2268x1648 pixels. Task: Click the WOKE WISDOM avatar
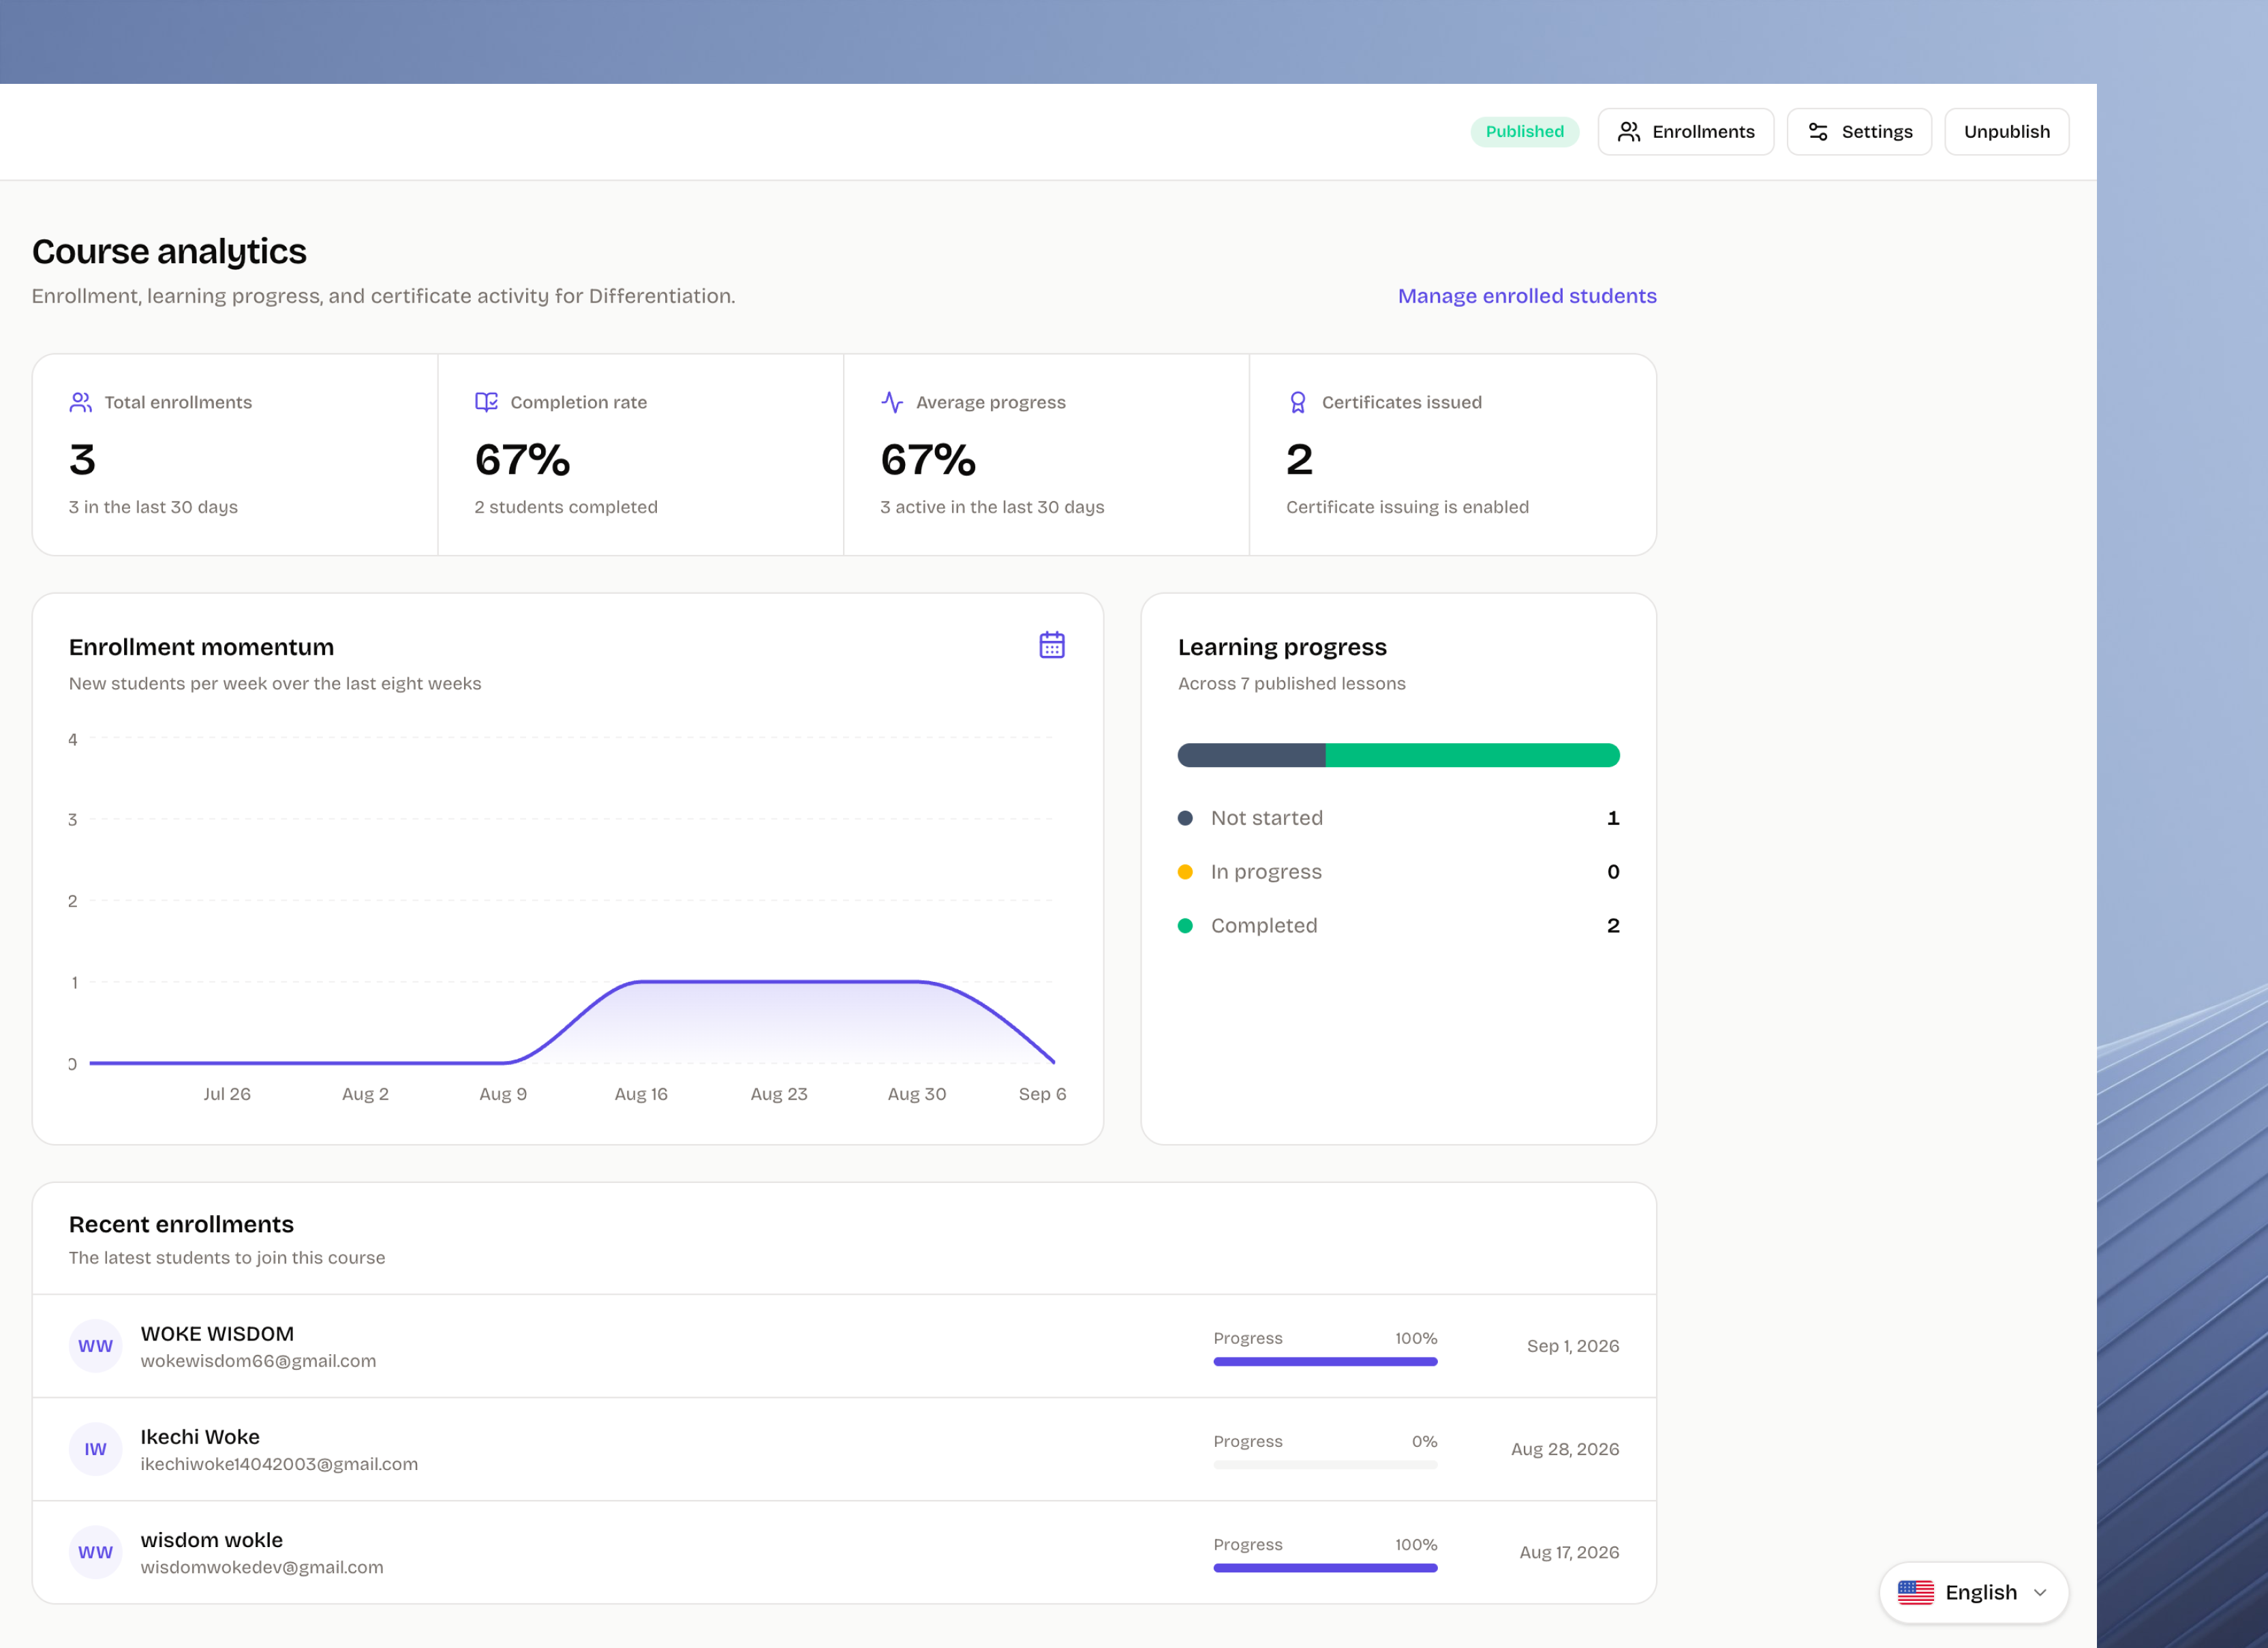point(96,1346)
